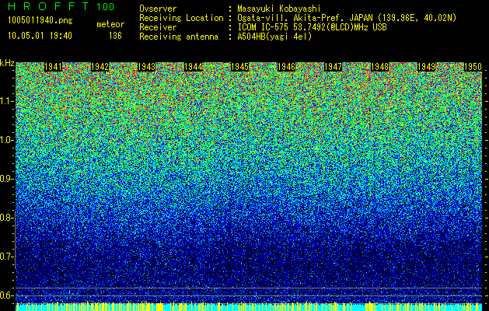This screenshot has height=311, width=489.
Task: Click the Receiving antenna label
Action: [x=179, y=37]
